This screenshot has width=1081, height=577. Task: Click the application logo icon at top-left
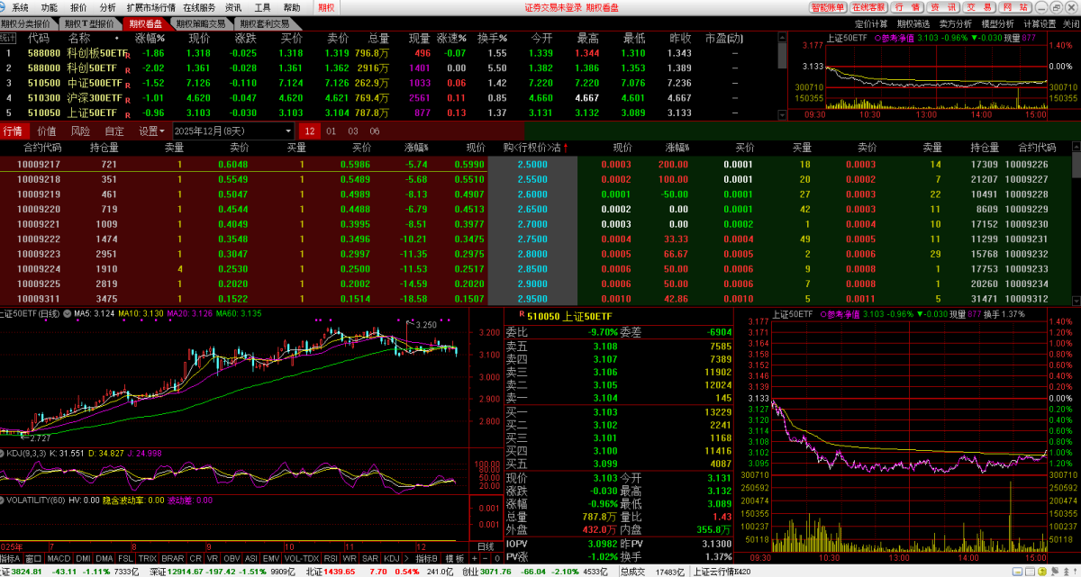click(x=5, y=7)
